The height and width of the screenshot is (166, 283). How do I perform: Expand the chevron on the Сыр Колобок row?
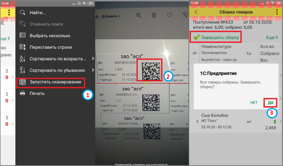281,121
